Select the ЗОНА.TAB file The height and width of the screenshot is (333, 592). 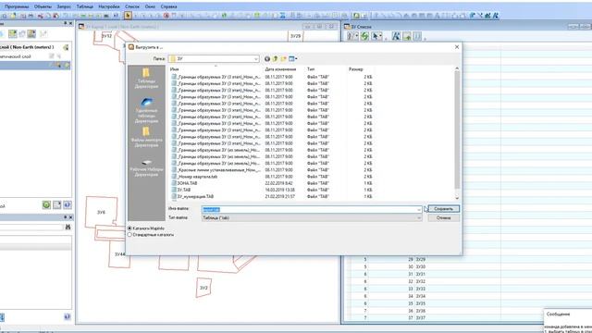(187, 183)
